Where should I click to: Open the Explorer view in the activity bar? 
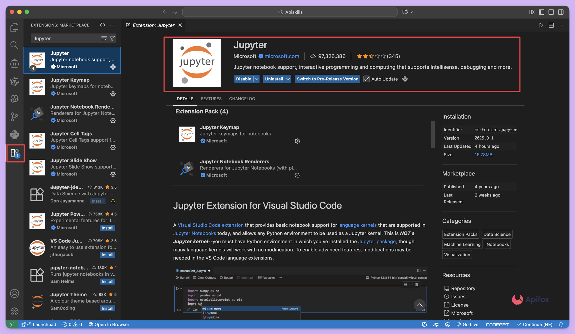(14, 27)
